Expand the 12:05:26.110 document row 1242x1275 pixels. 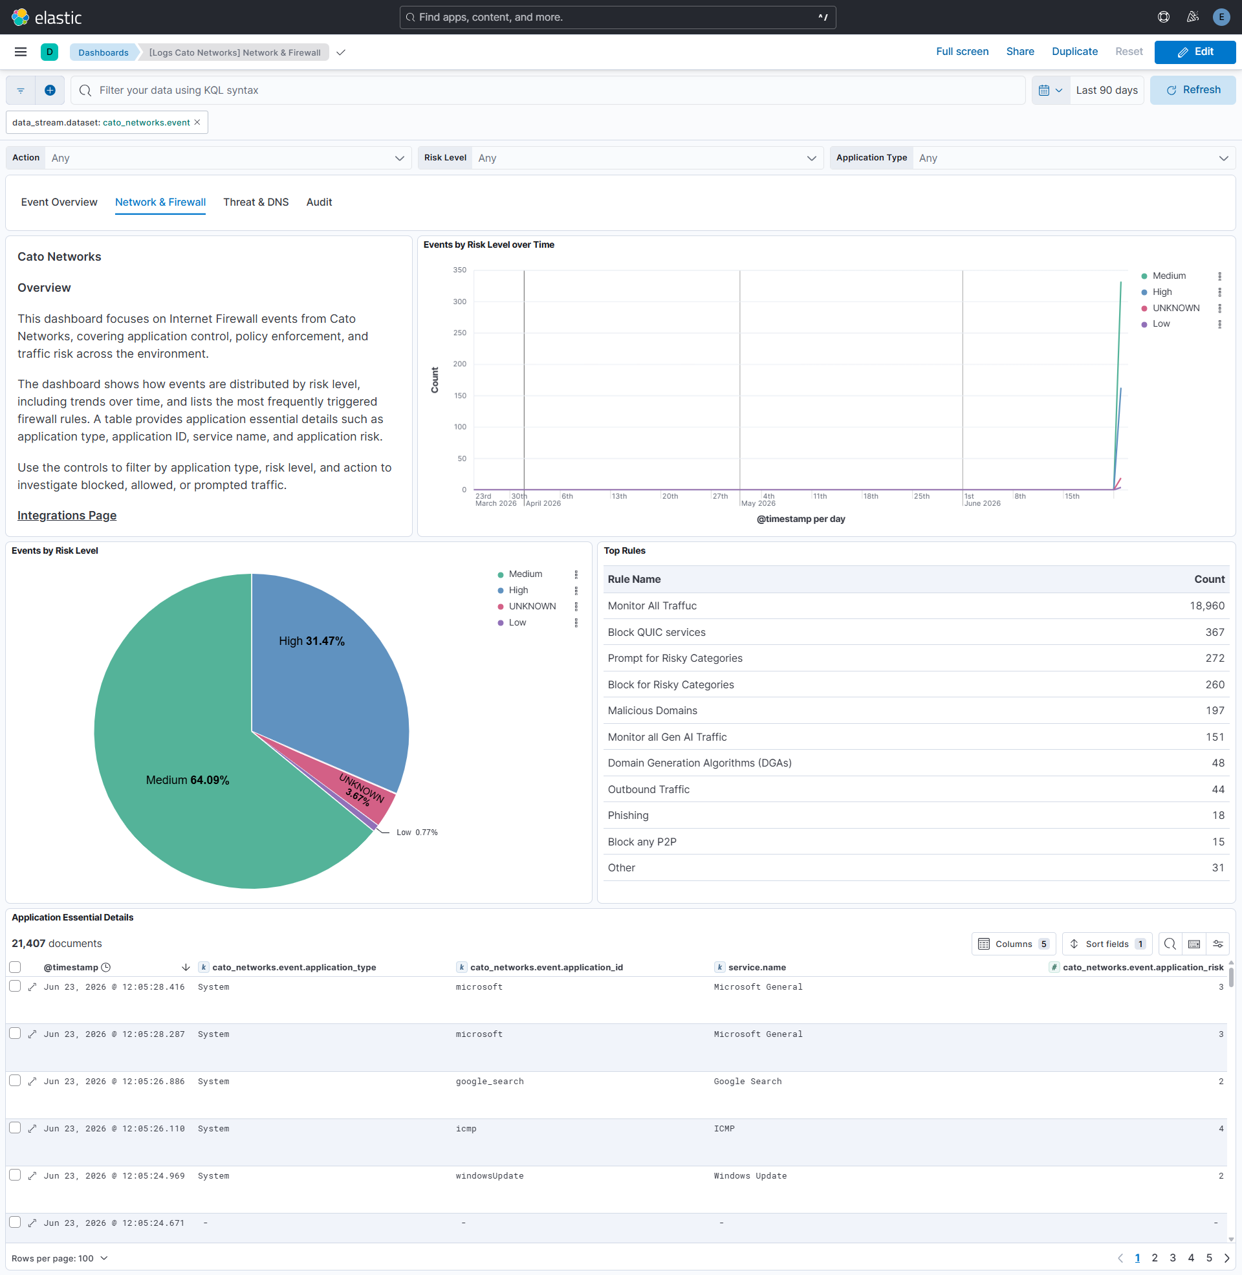coord(32,1128)
